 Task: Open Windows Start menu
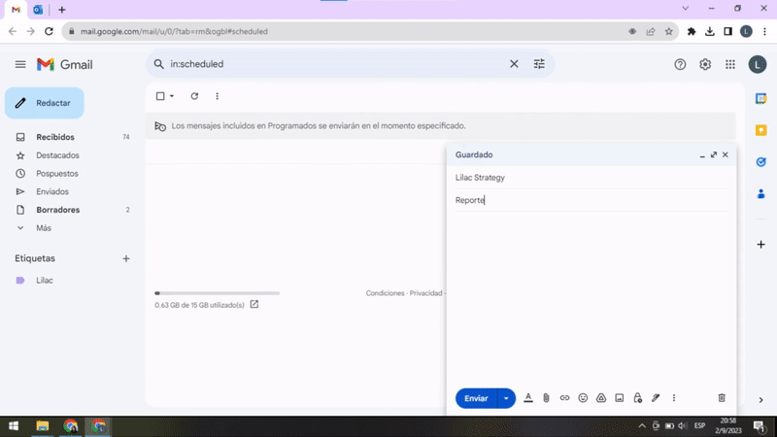coord(14,426)
